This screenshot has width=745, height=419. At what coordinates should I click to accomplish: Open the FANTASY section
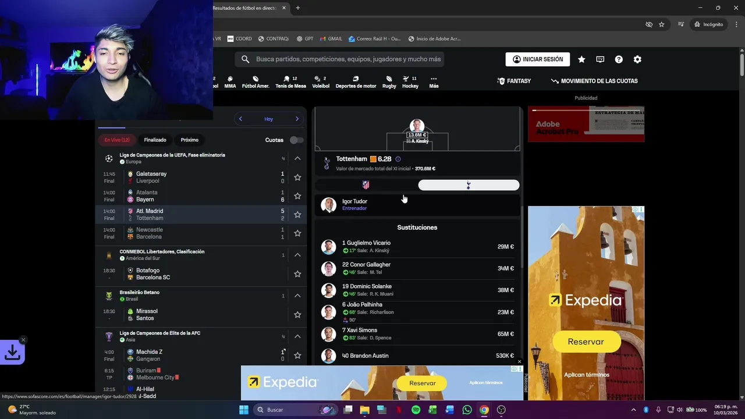coord(514,81)
